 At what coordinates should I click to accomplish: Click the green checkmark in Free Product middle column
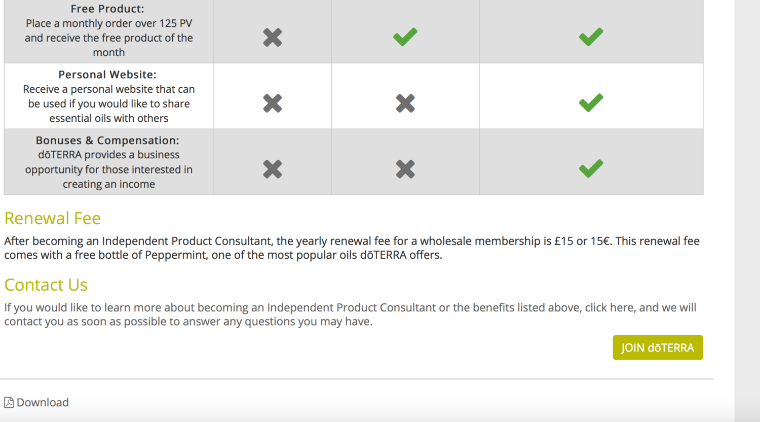click(405, 37)
